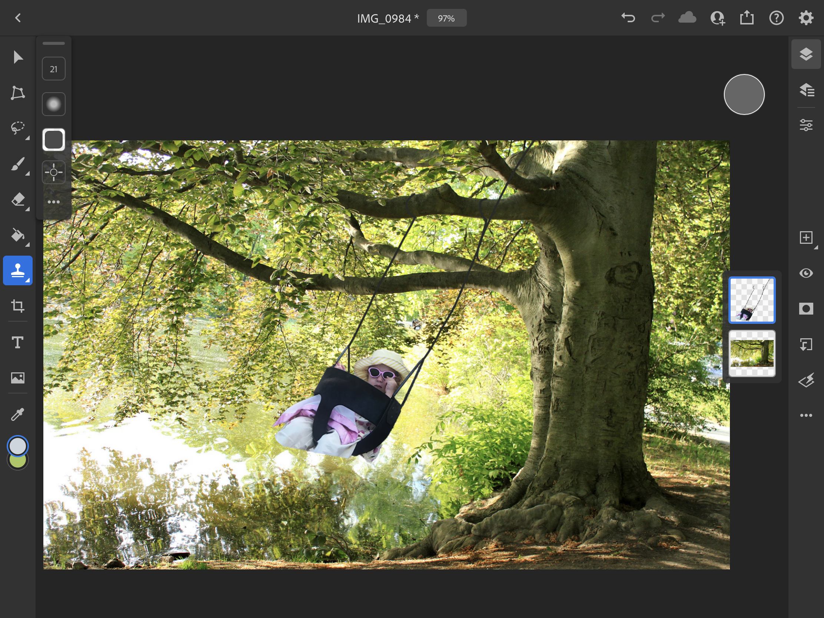Select the Eraser tool
The image size is (824, 618).
(x=17, y=200)
